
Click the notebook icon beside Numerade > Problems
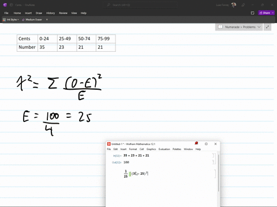click(220, 27)
